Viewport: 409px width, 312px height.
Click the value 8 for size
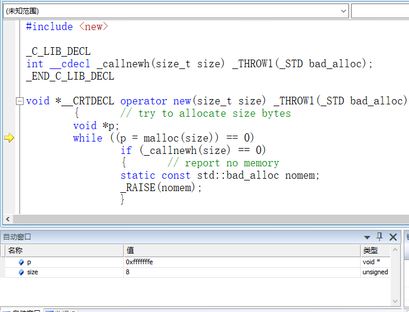point(242,272)
